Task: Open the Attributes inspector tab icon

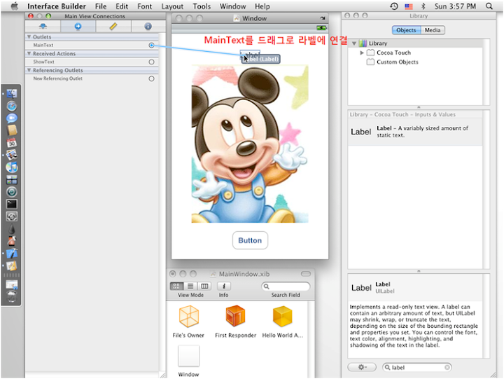Action: coord(43,27)
